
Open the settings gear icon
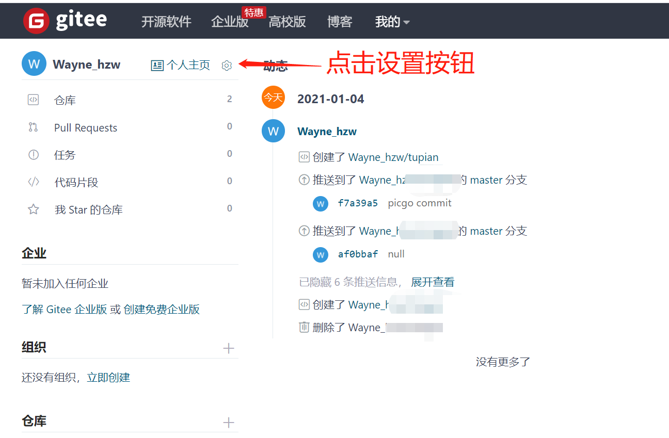tap(227, 66)
